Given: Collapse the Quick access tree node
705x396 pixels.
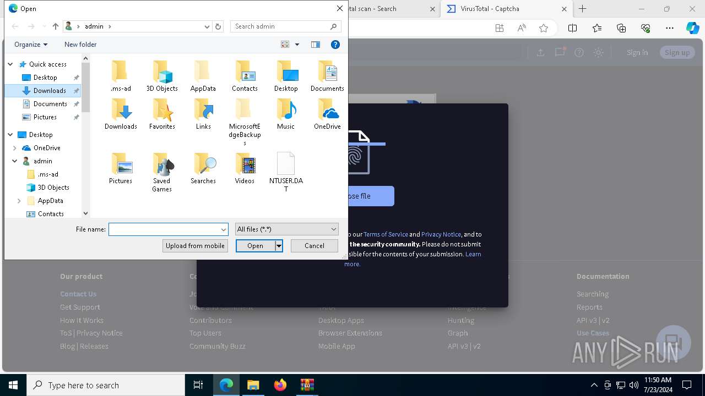Looking at the screenshot, I should click(x=10, y=64).
